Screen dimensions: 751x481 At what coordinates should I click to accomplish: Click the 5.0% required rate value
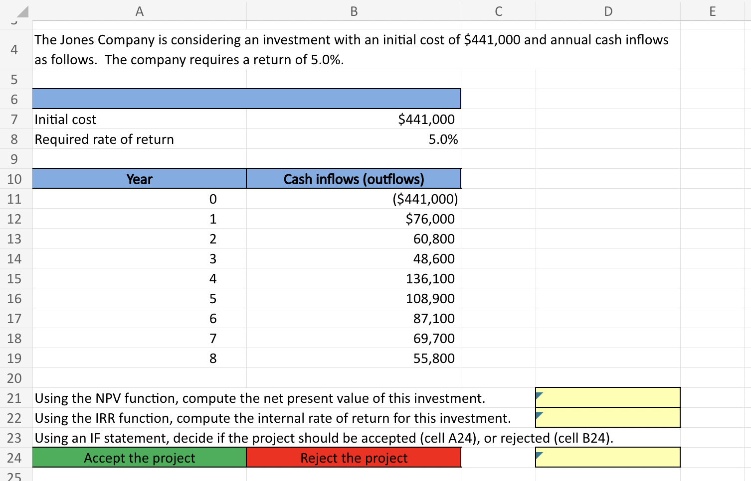354,139
